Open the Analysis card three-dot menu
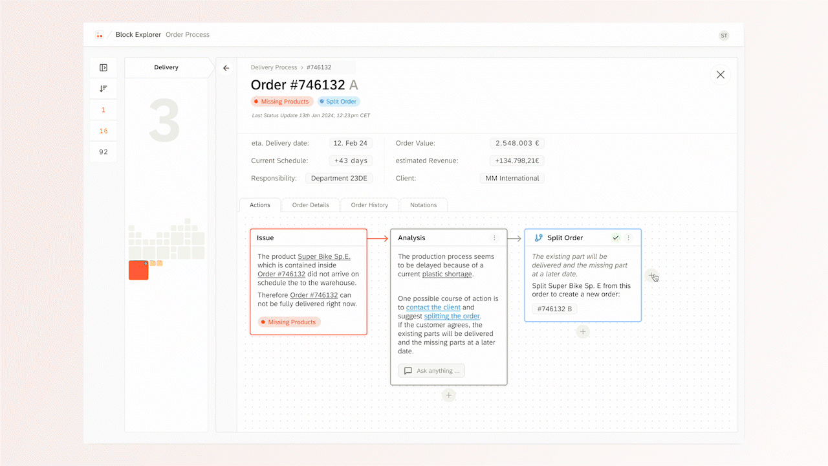The height and width of the screenshot is (466, 828). (494, 238)
